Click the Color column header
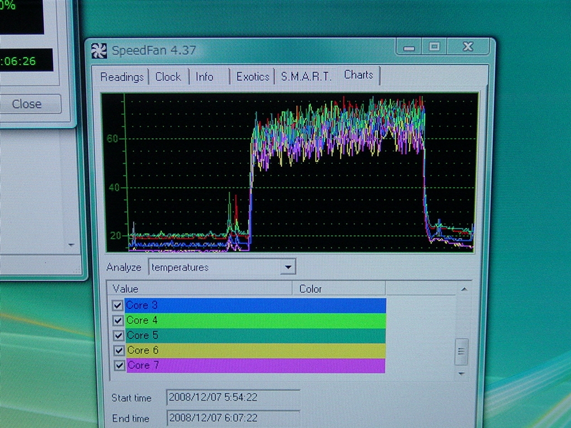Screen dimensions: 571x428 tap(311, 289)
